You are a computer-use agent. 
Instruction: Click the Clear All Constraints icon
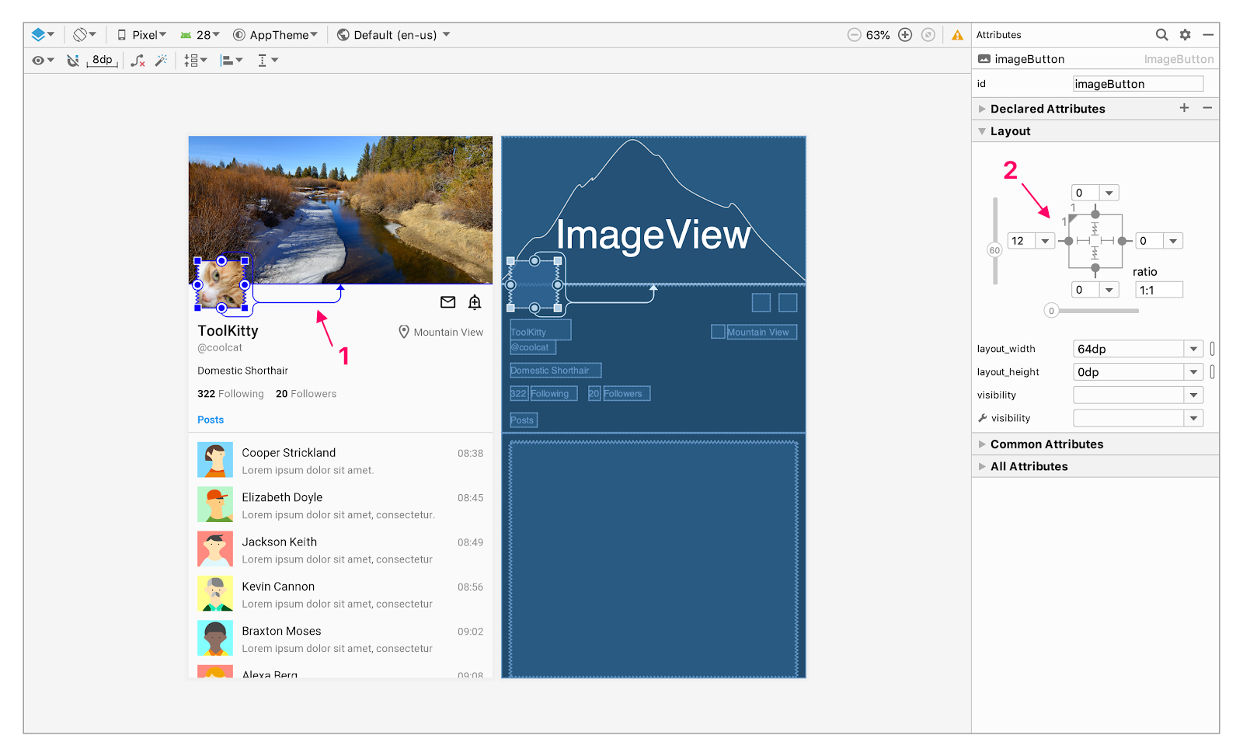pyautogui.click(x=138, y=60)
